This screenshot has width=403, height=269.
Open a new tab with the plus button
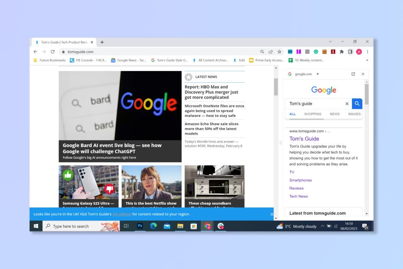click(x=102, y=42)
